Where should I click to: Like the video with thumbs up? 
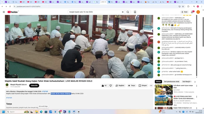click(x=104, y=85)
